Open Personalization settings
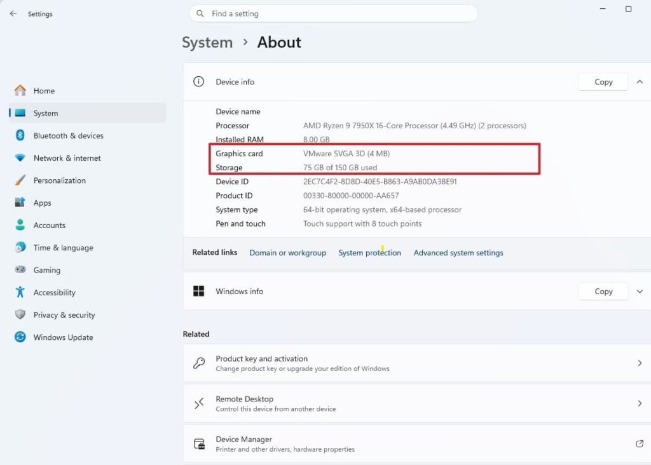Screen dimensions: 651x465 [x=59, y=180]
